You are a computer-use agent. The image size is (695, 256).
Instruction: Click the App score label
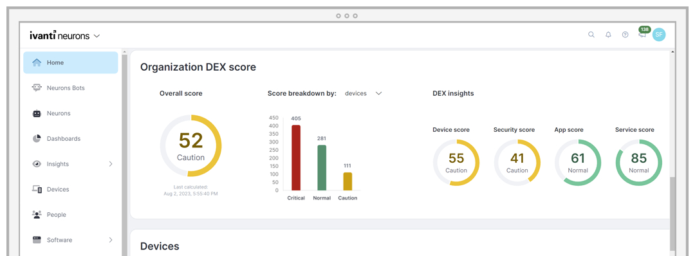[x=569, y=130]
